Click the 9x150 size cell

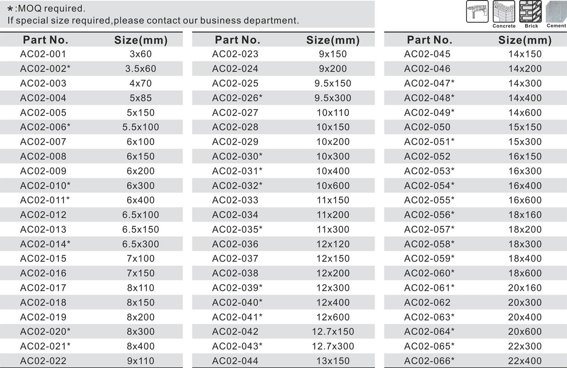(x=333, y=54)
